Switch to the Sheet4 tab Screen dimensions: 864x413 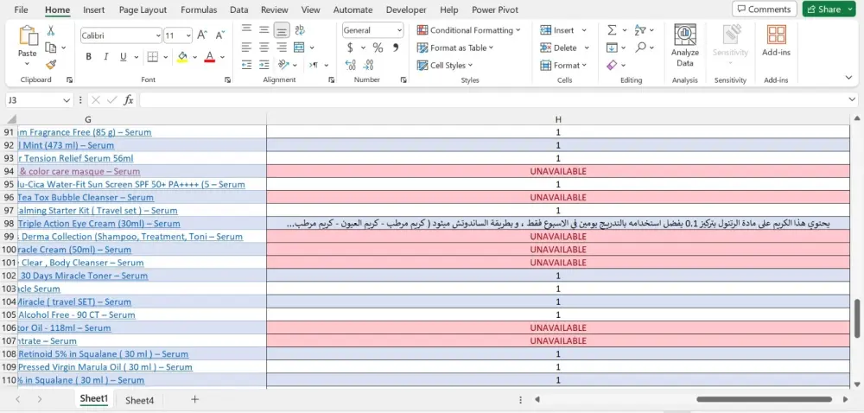tap(139, 400)
